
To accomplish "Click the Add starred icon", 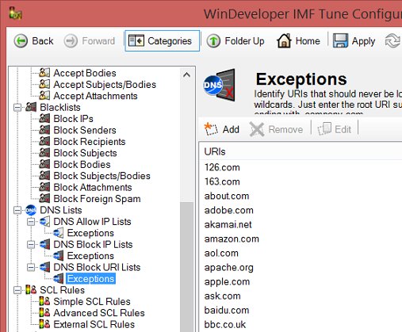I will coord(211,129).
